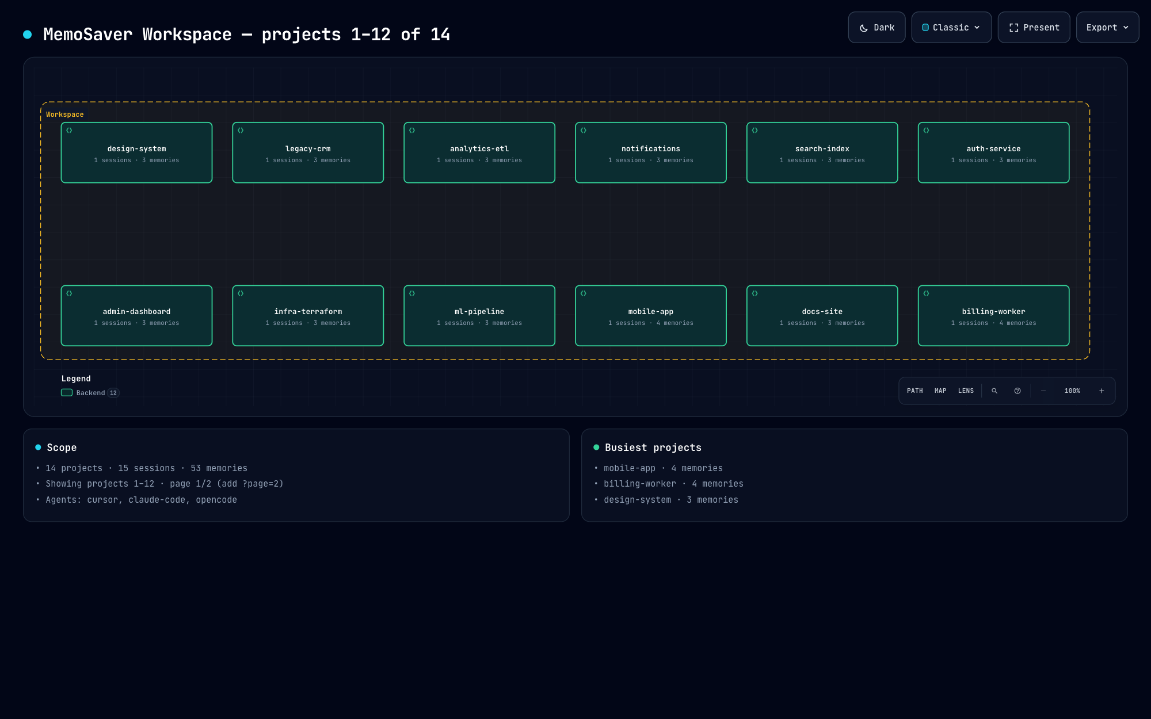Click the Backend legend color swatch
Screen dimensions: 1151x719
[x=67, y=393]
